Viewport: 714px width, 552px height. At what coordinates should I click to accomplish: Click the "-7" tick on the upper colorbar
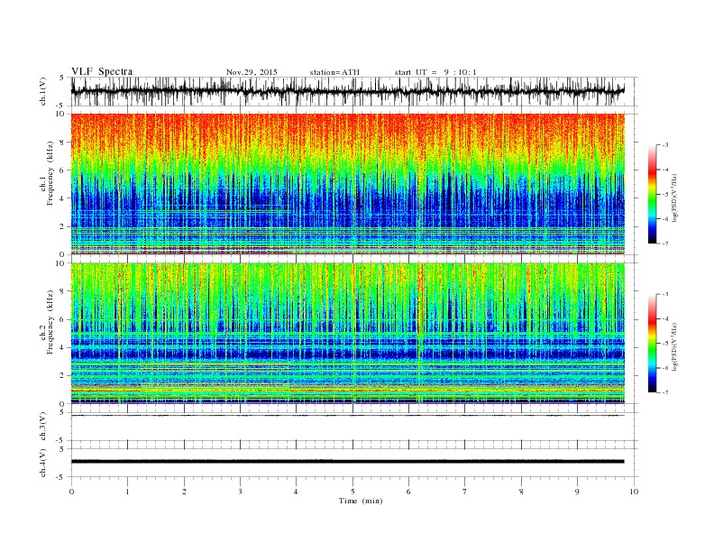coord(665,244)
